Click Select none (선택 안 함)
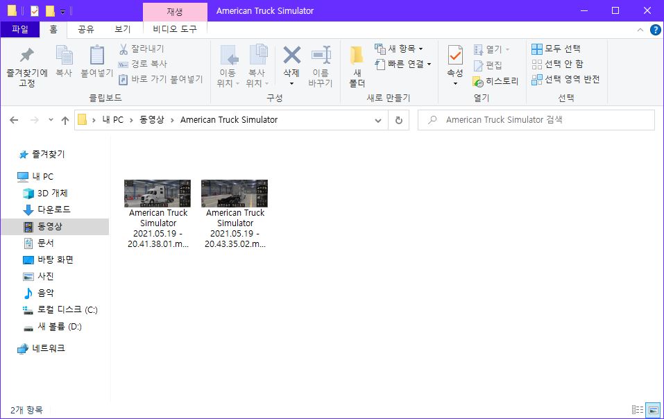Image resolution: width=664 pixels, height=419 pixels. pyautogui.click(x=557, y=64)
